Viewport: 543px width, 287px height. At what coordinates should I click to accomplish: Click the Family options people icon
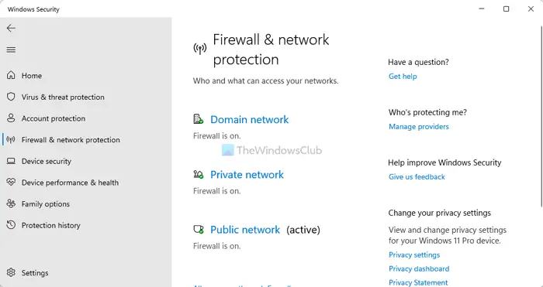click(11, 203)
